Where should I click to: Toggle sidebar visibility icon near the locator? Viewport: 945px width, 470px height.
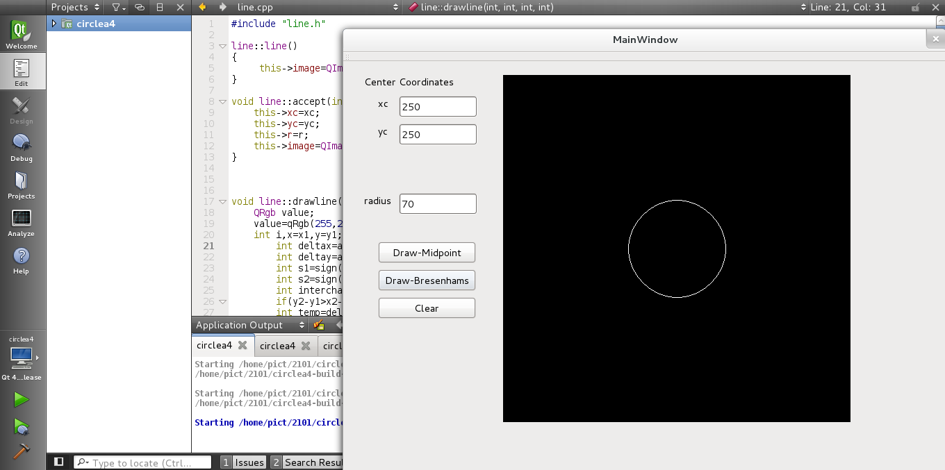(x=58, y=462)
